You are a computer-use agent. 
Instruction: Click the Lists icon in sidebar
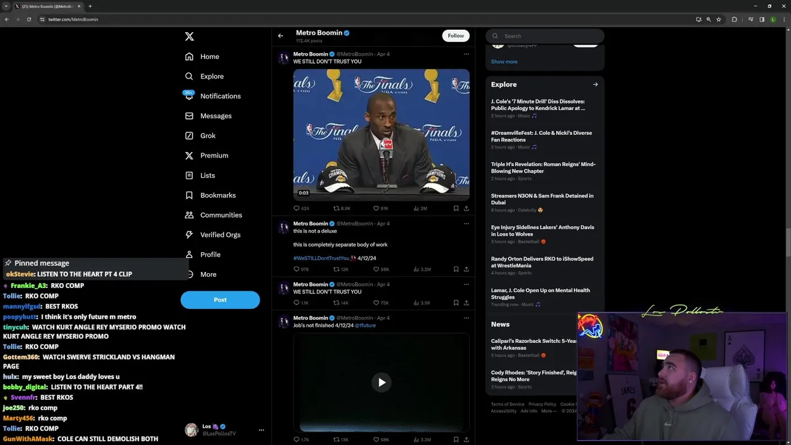pyautogui.click(x=189, y=176)
